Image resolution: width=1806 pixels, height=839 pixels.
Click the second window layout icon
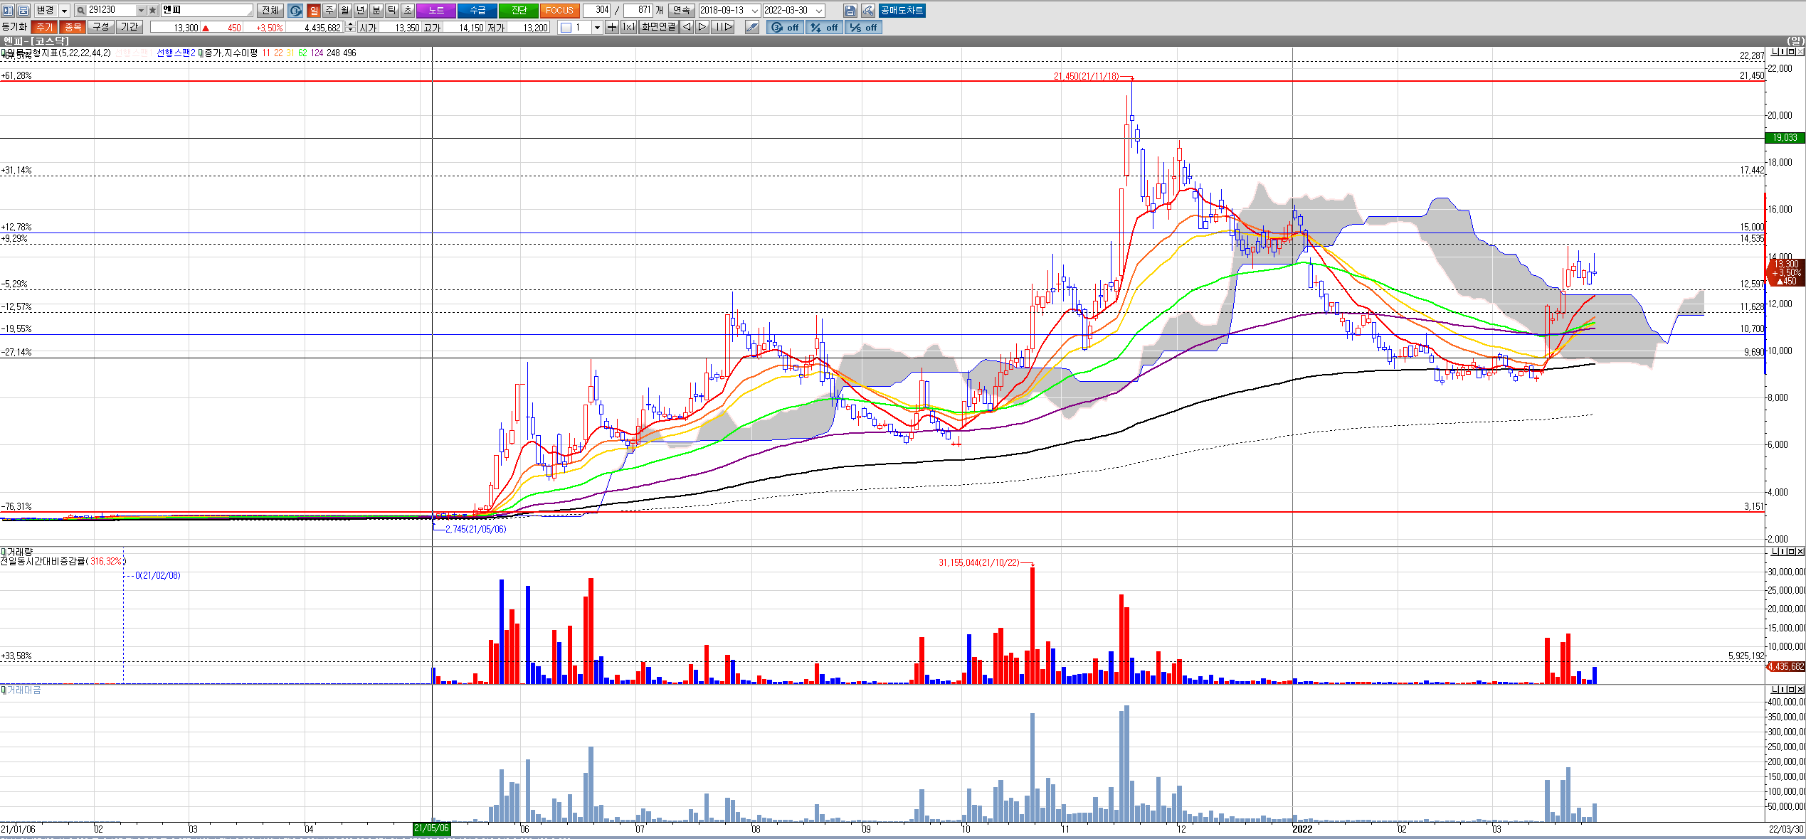(x=23, y=10)
